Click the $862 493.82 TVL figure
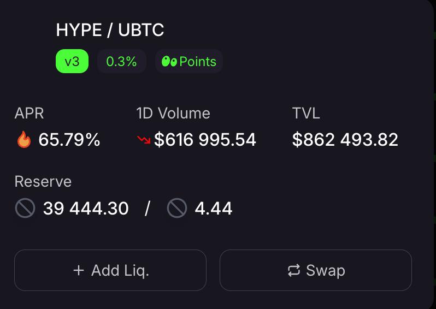This screenshot has width=436, height=309. (x=345, y=140)
